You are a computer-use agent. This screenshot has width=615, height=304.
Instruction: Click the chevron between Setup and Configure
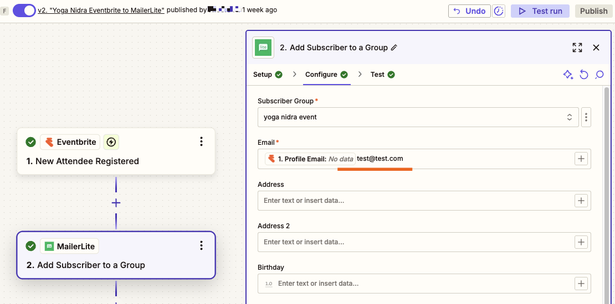point(294,74)
